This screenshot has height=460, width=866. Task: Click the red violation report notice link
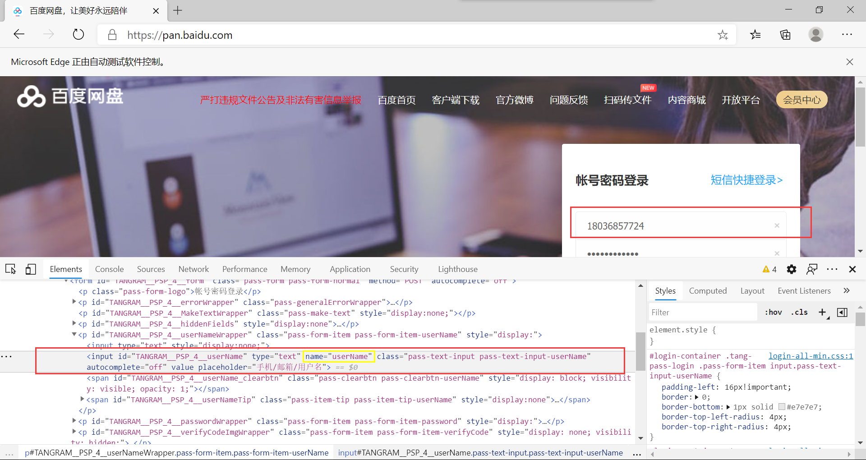pos(281,100)
